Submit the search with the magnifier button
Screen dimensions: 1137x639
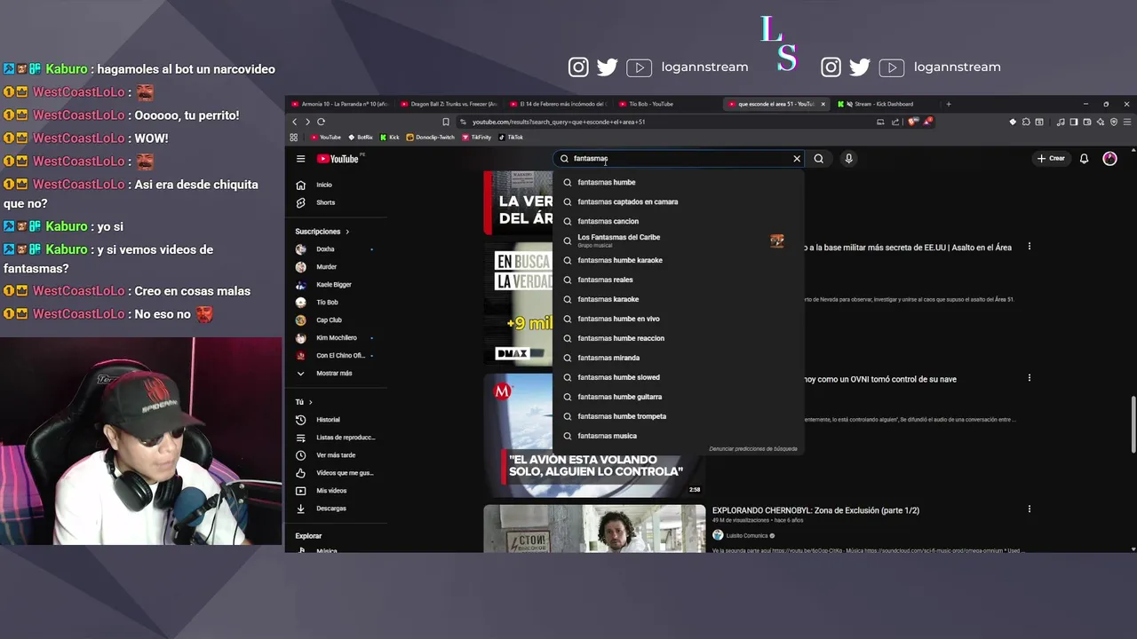819,159
